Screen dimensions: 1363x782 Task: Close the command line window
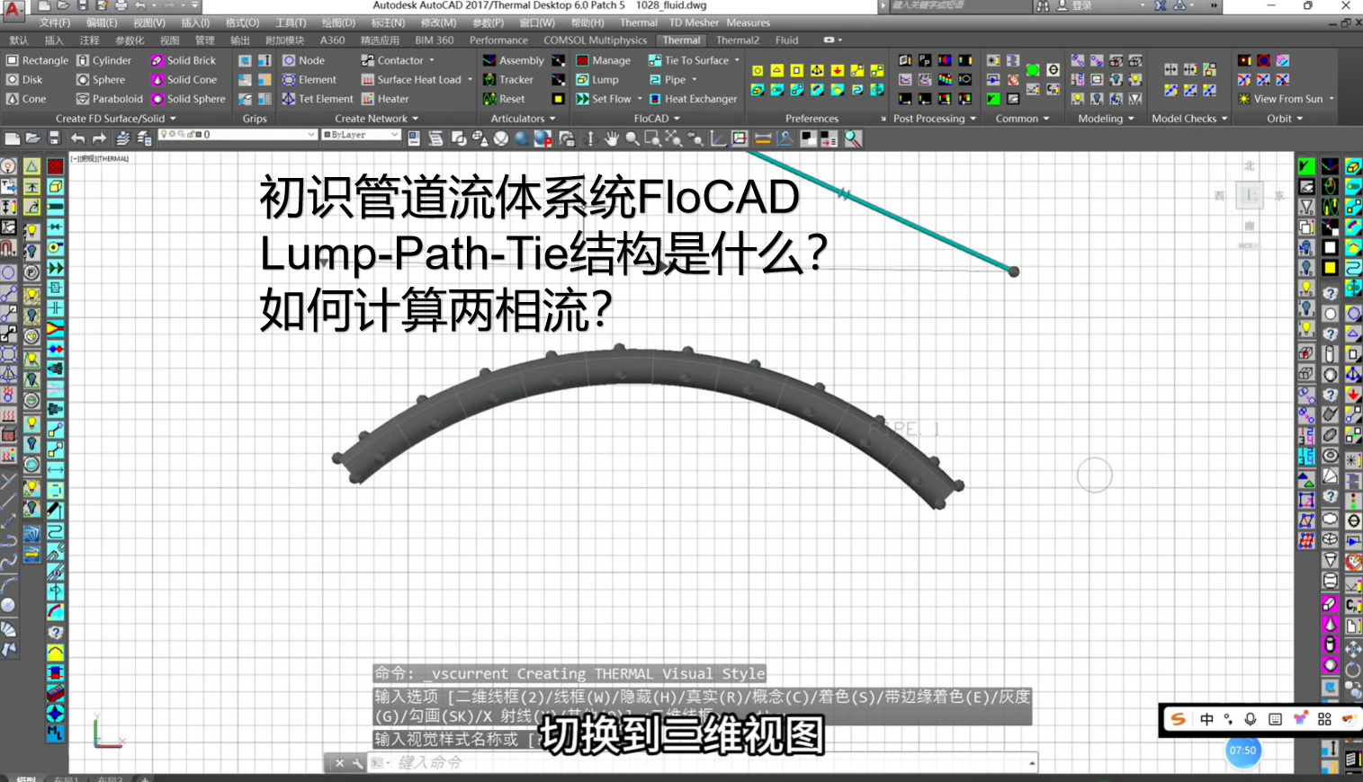click(339, 763)
